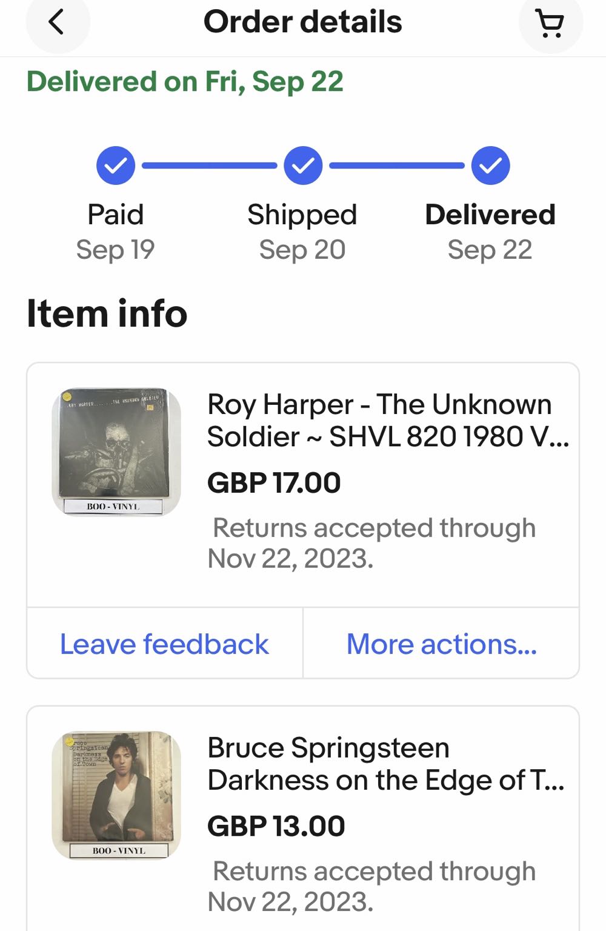The width and height of the screenshot is (606, 931).
Task: Leave feedback for Roy Harper item
Action: click(164, 644)
